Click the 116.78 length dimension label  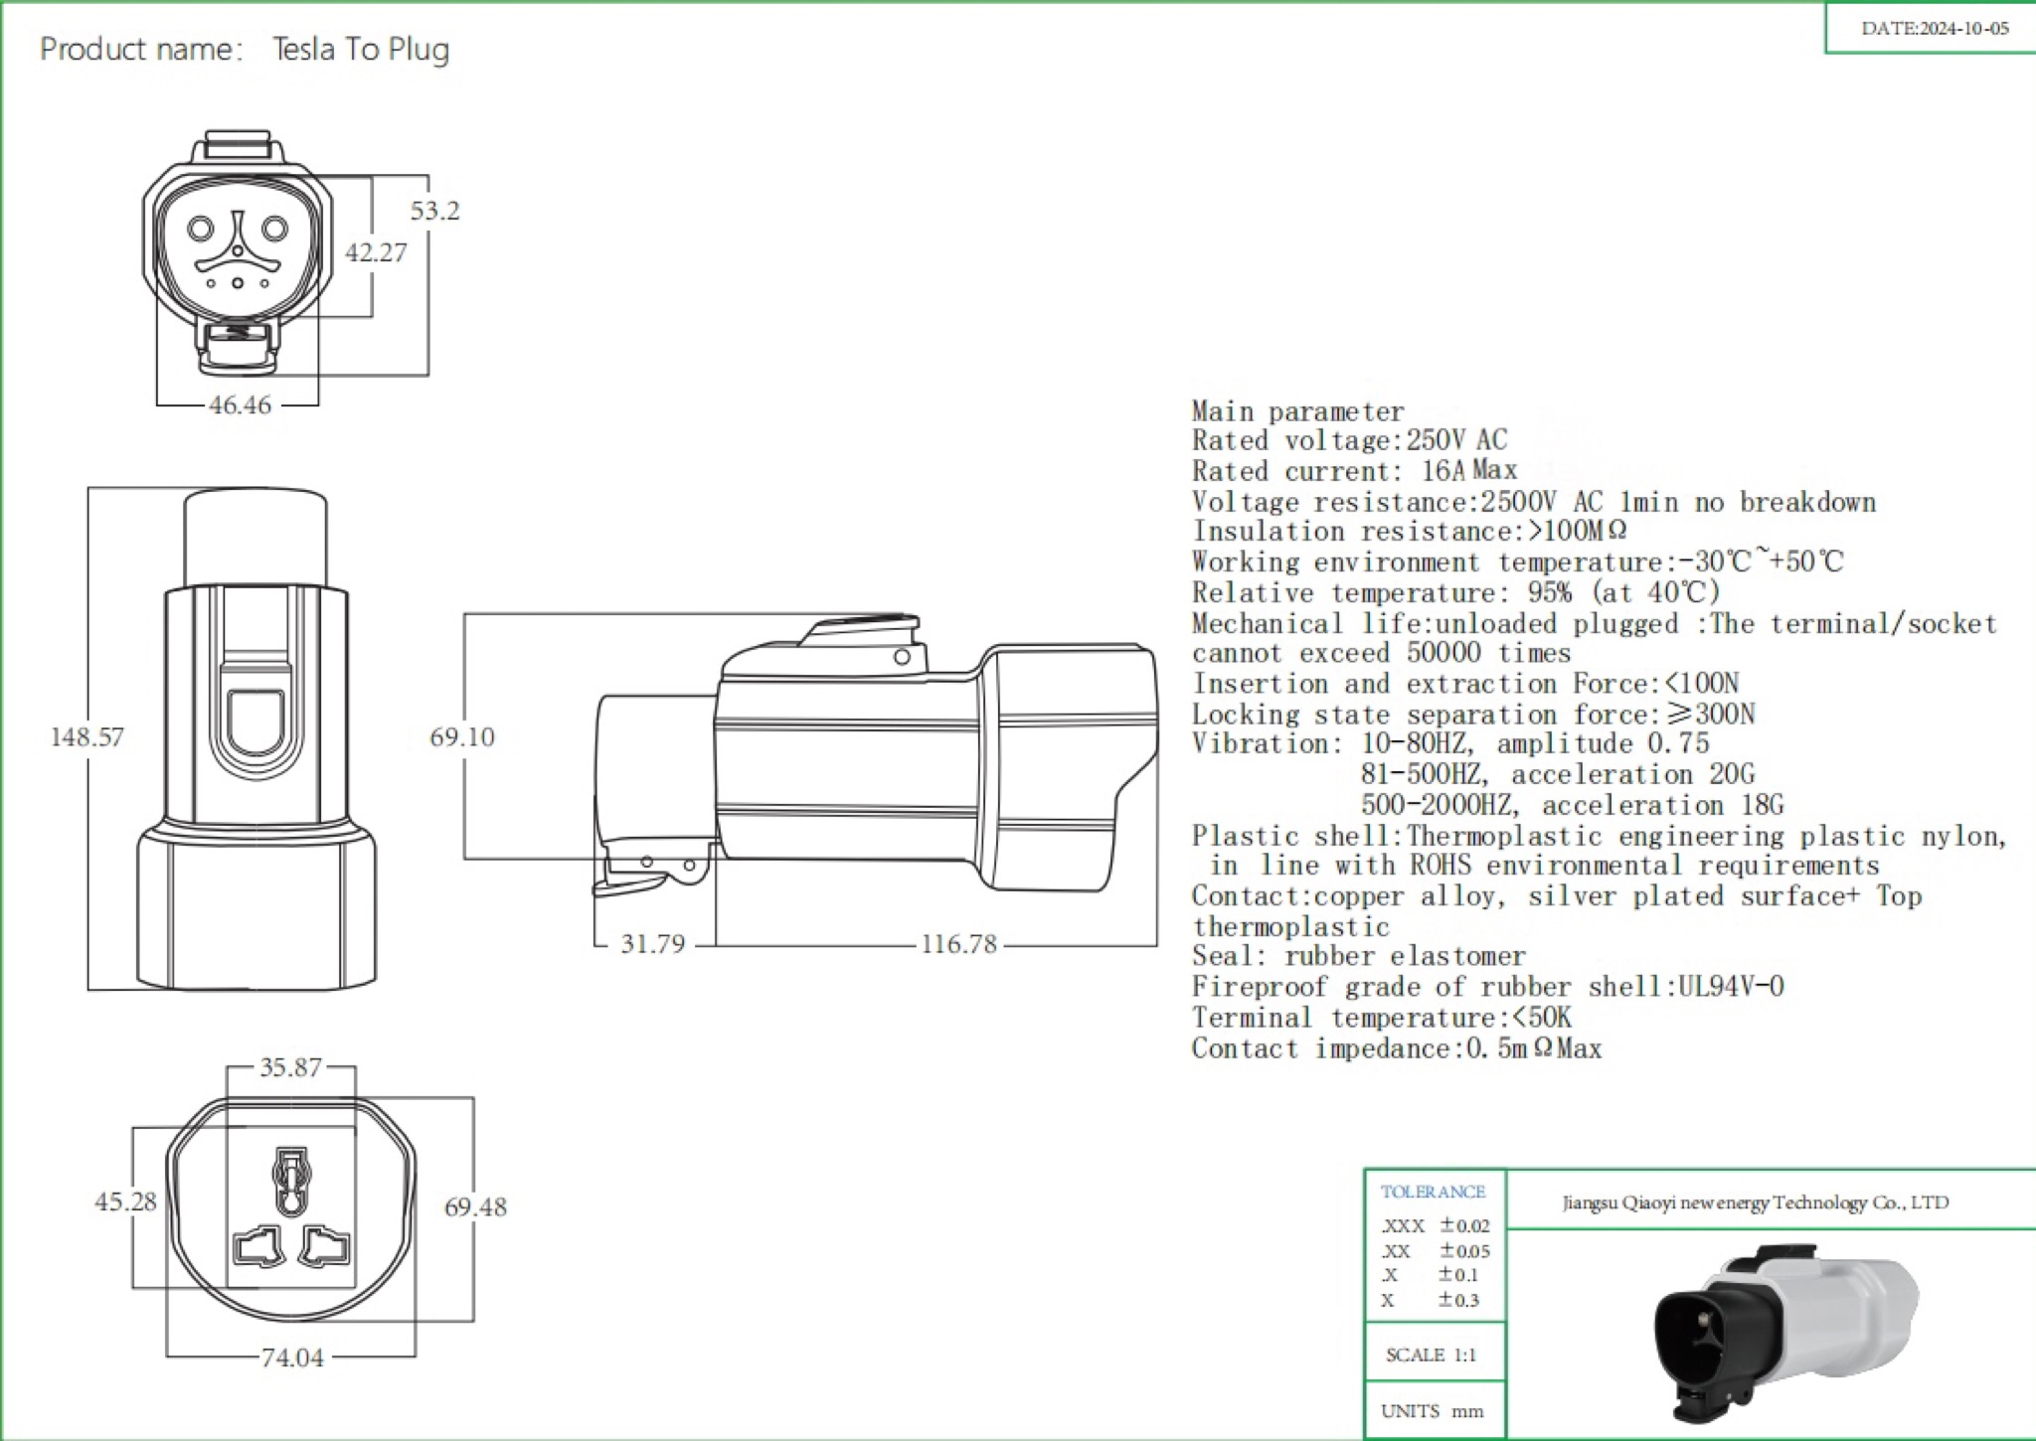click(957, 944)
